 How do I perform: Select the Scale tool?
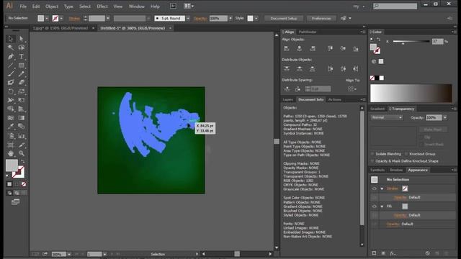[x=22, y=91]
